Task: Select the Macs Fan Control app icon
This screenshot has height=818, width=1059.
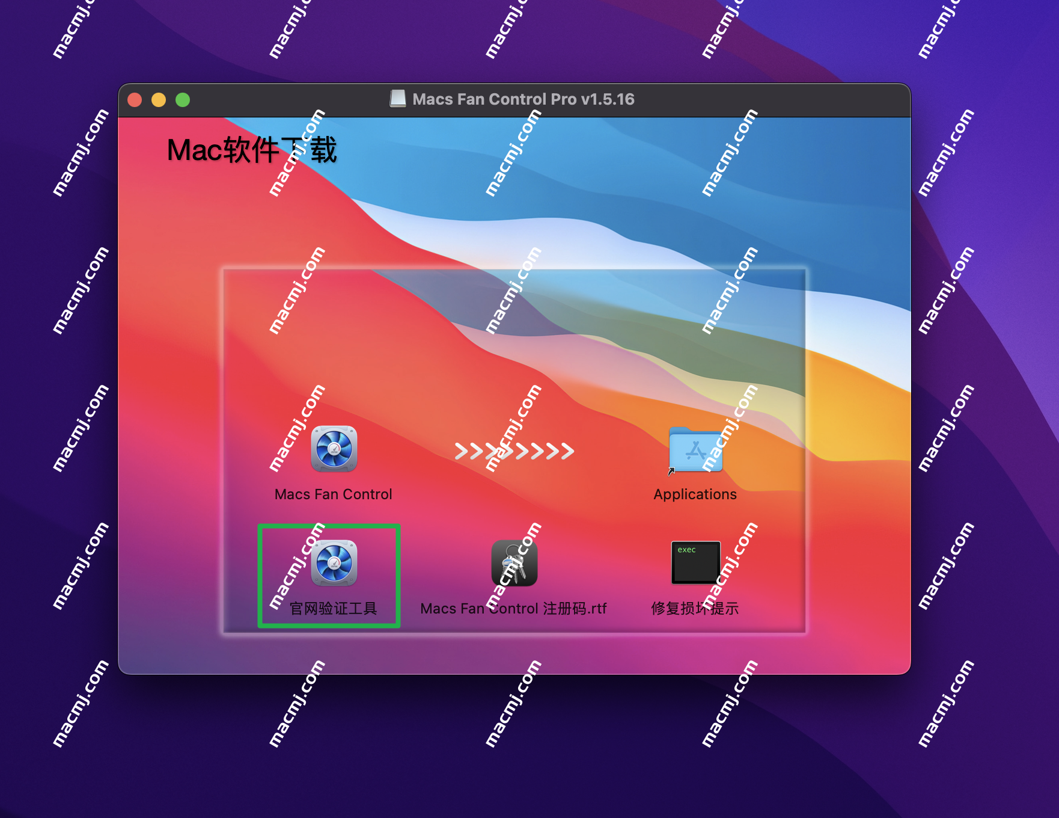Action: coord(334,449)
